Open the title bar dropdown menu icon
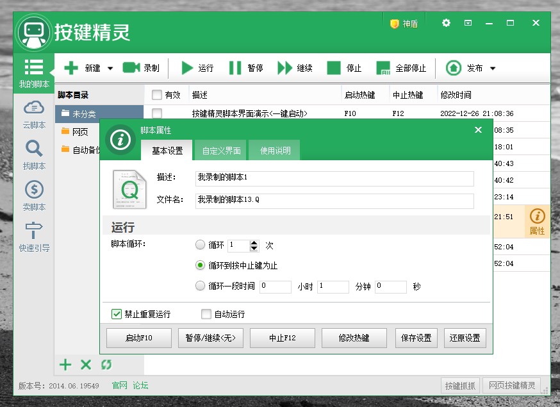 pos(468,23)
